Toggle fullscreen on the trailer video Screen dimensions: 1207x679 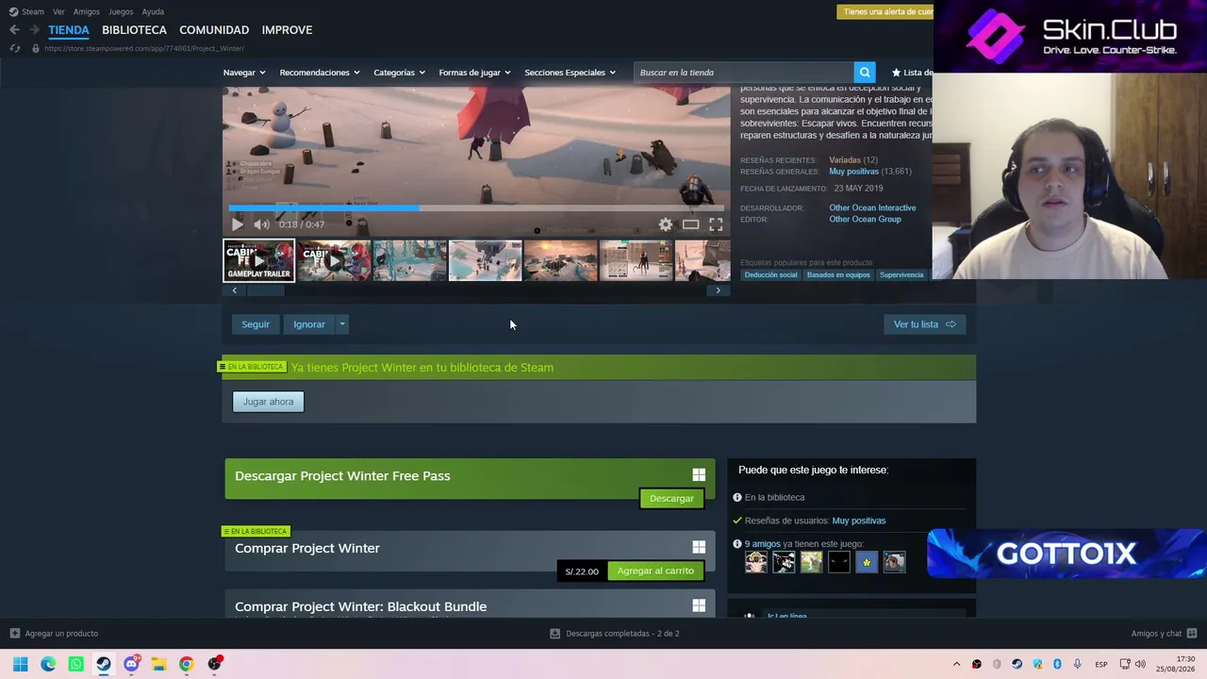716,224
